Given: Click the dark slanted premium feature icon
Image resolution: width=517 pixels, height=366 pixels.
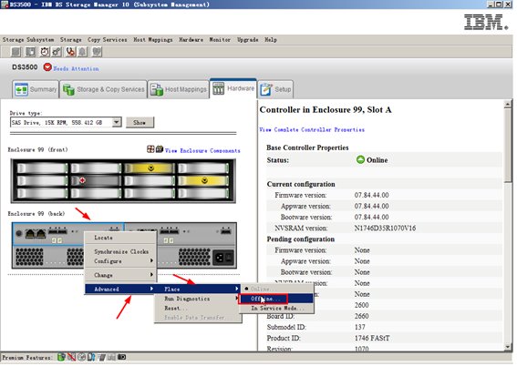Looking at the screenshot, I should click(101, 357).
